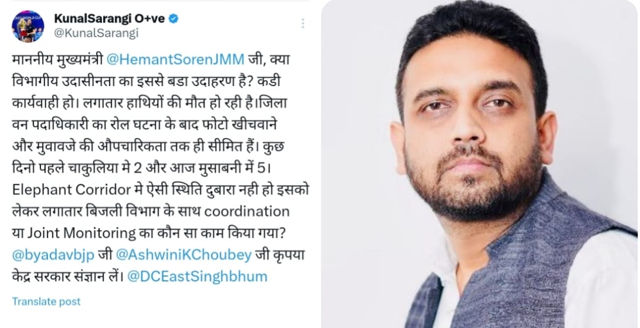
Task: Open the @HemantSorenJMM mention
Action: [175, 59]
